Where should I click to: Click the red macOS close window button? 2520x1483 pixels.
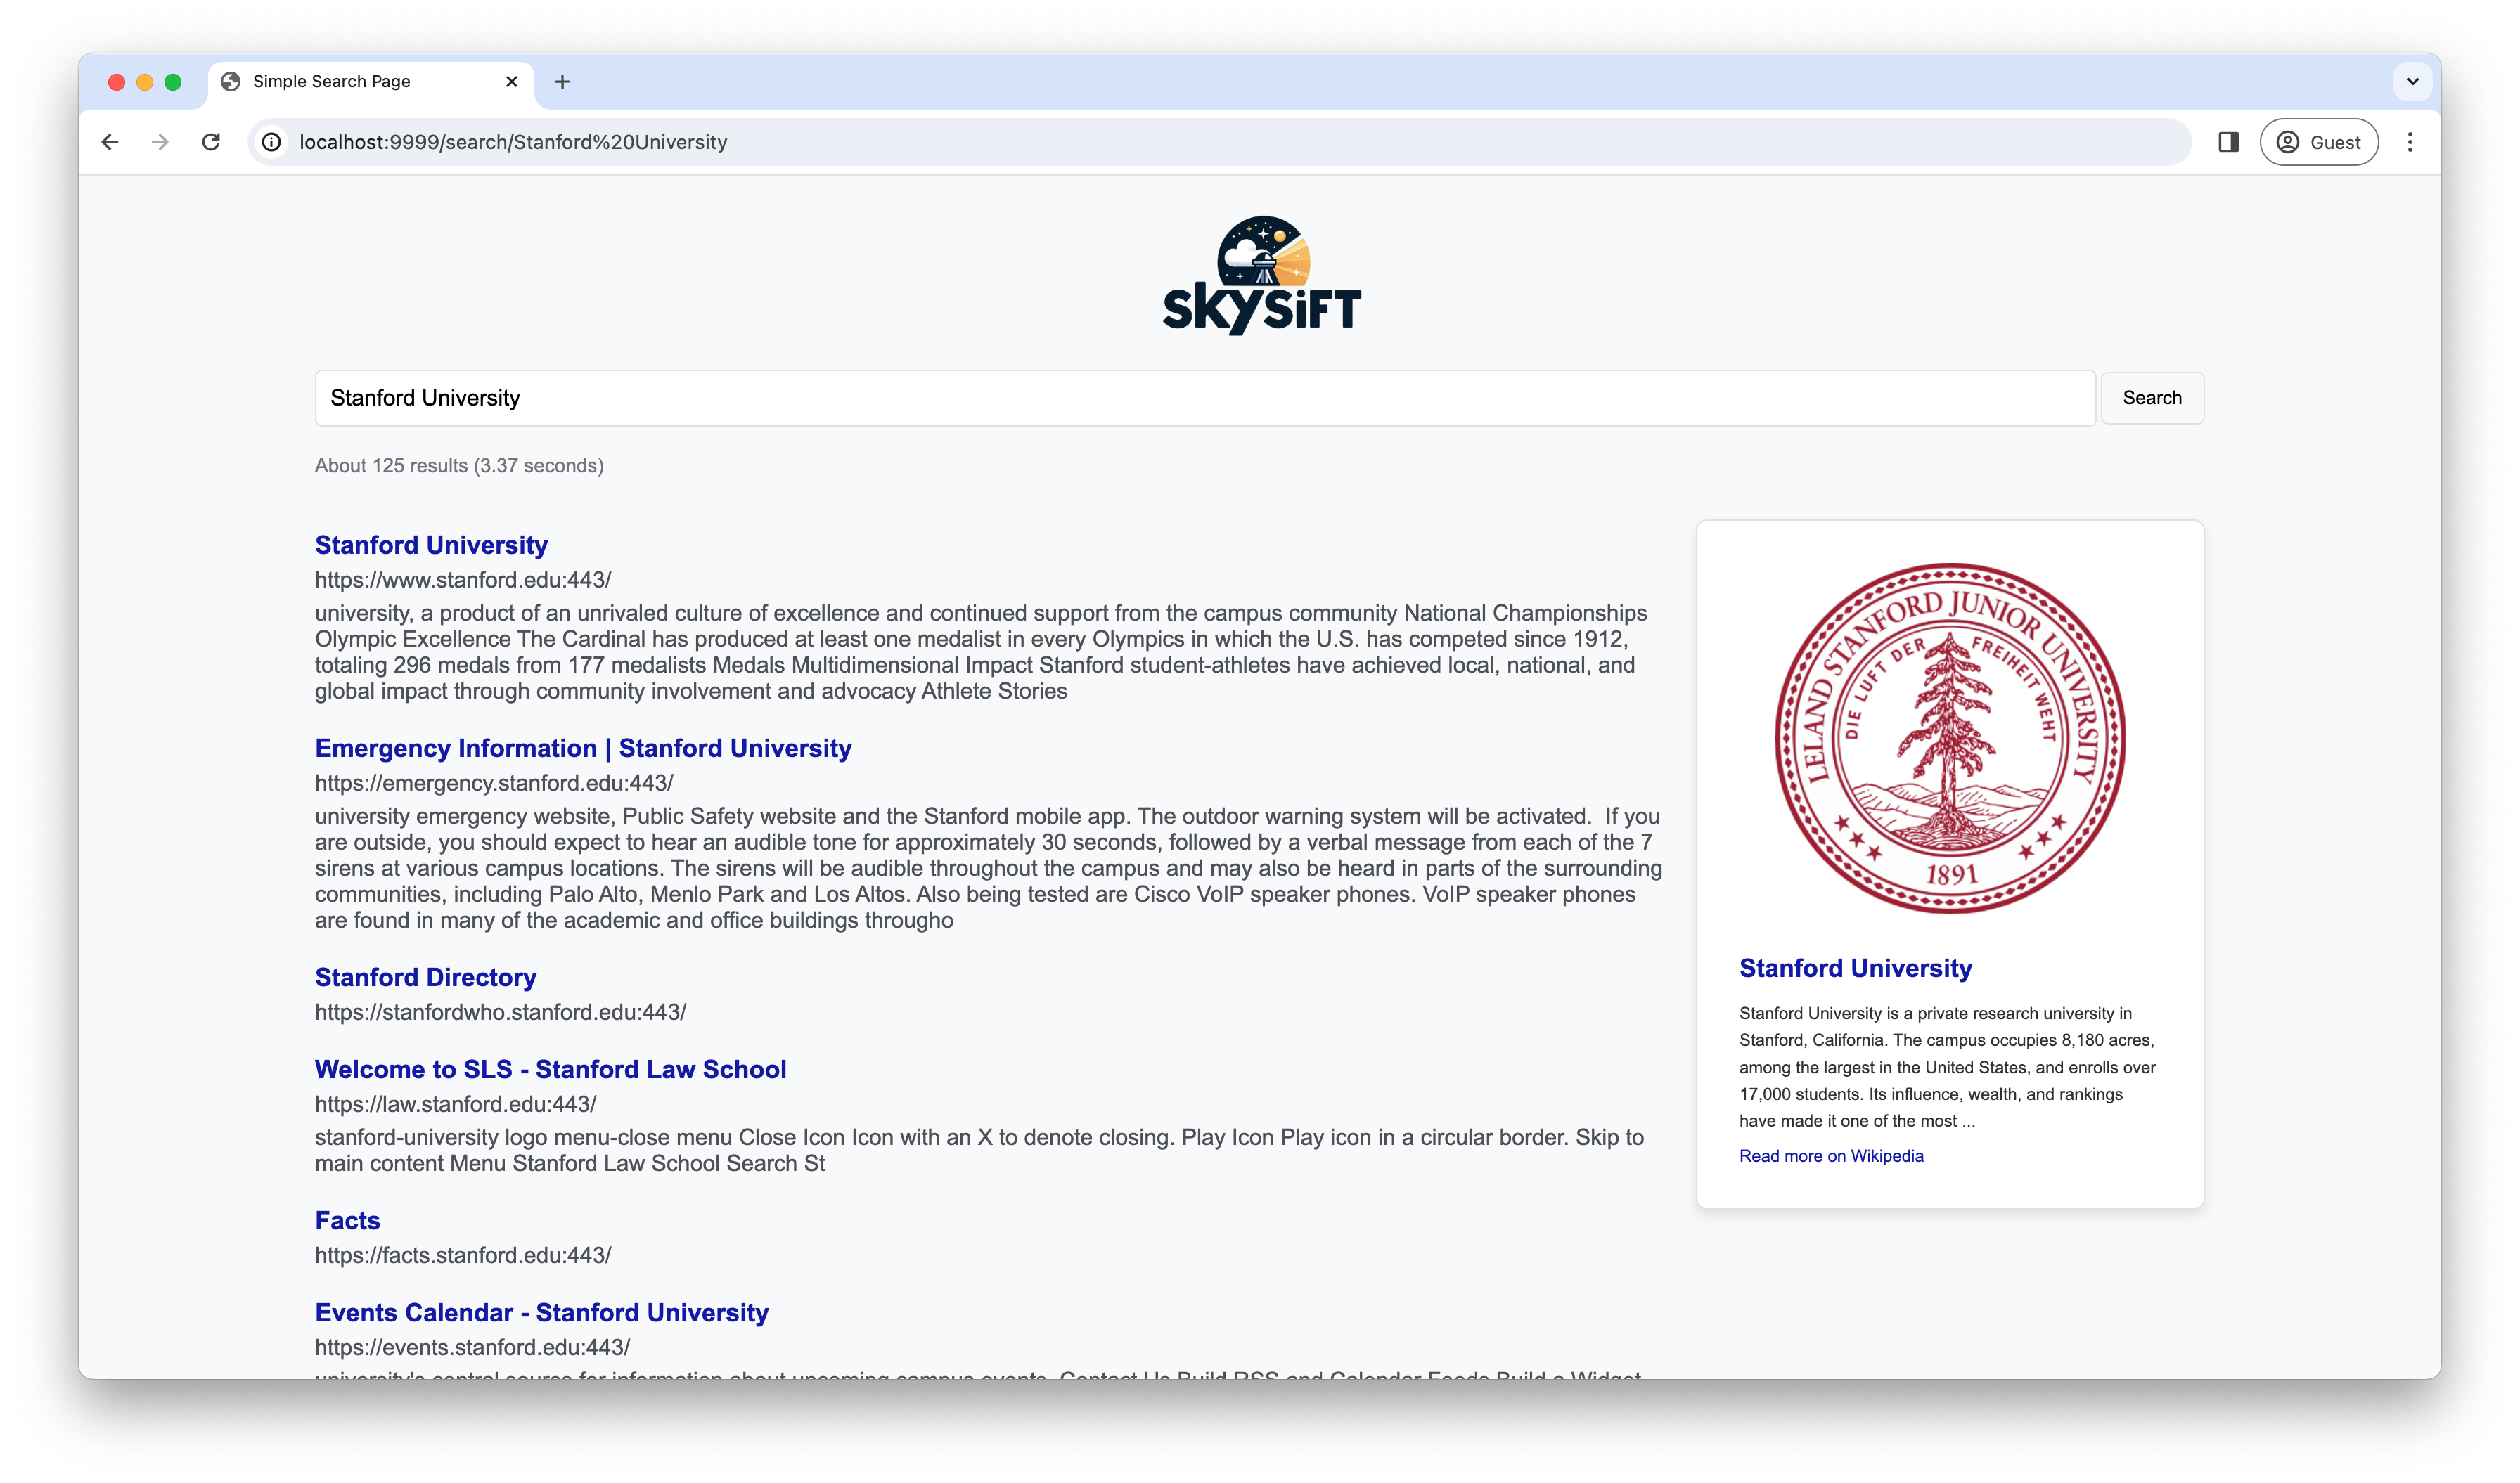117,82
